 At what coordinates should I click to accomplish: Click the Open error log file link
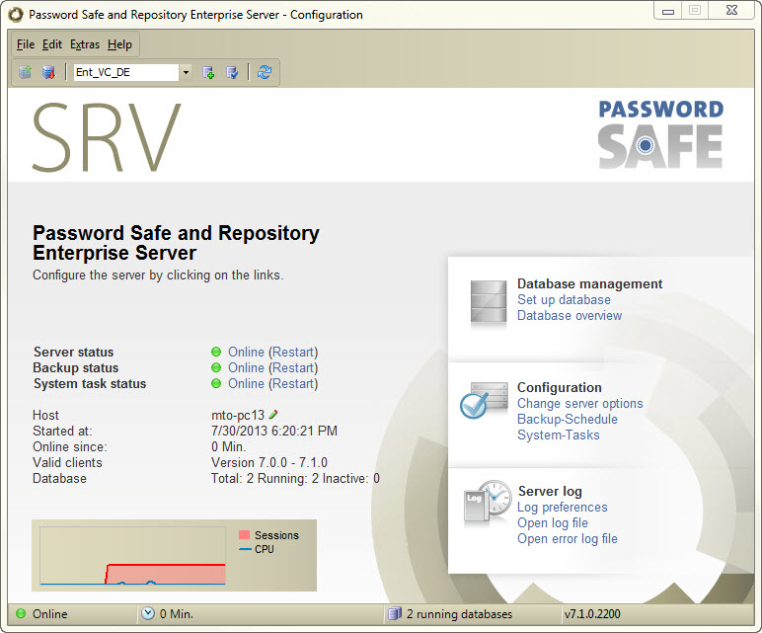(x=568, y=538)
